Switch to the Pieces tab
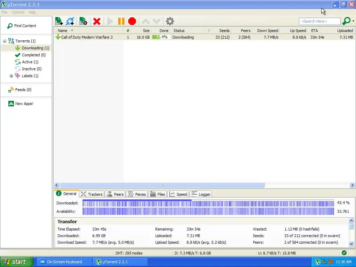 point(137,194)
